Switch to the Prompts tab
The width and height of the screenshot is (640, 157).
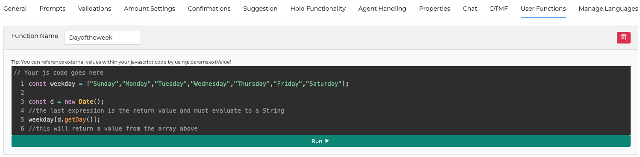pyautogui.click(x=52, y=9)
